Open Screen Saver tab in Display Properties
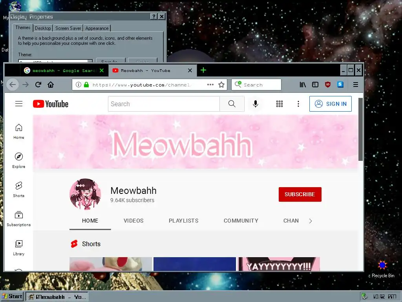Image resolution: width=402 pixels, height=302 pixels. (x=68, y=28)
